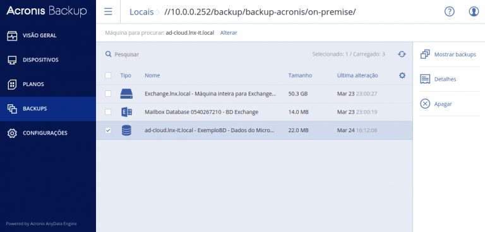Sort by Última alteração column header
Screen dimensions: 485x232
(357, 75)
